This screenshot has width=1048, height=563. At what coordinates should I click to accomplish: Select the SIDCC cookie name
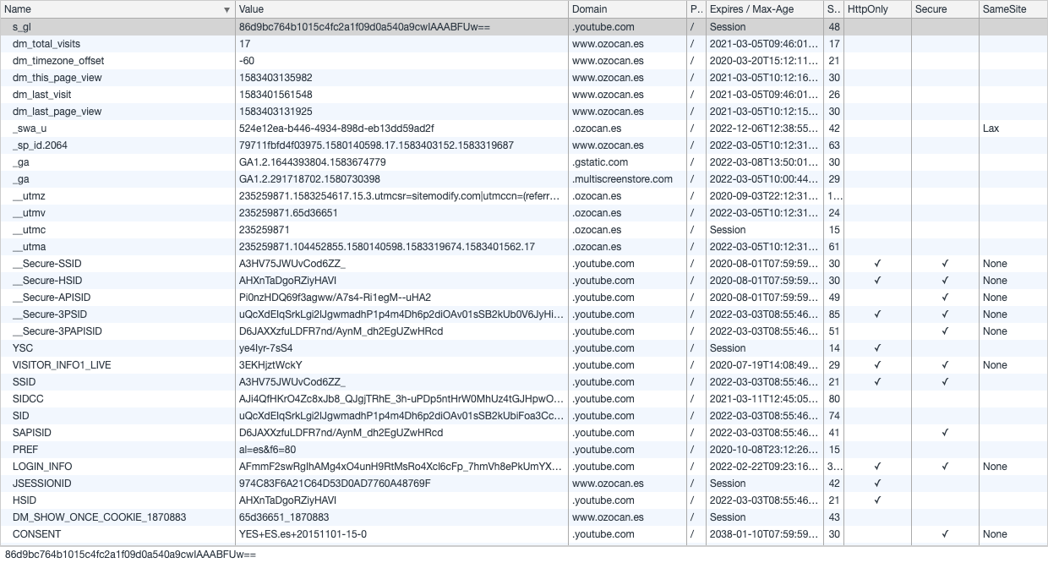pos(28,399)
